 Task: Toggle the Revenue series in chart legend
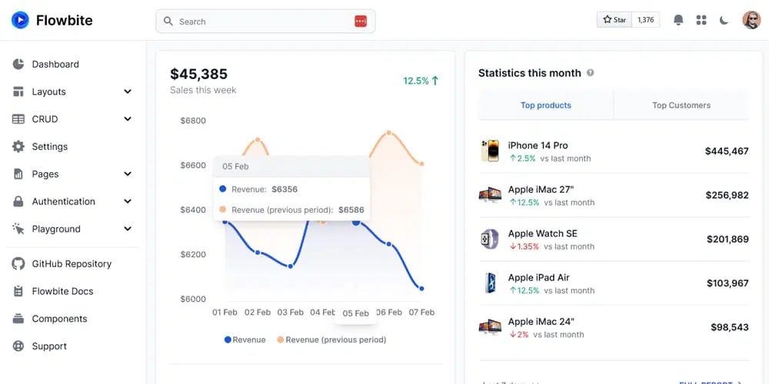pyautogui.click(x=245, y=339)
